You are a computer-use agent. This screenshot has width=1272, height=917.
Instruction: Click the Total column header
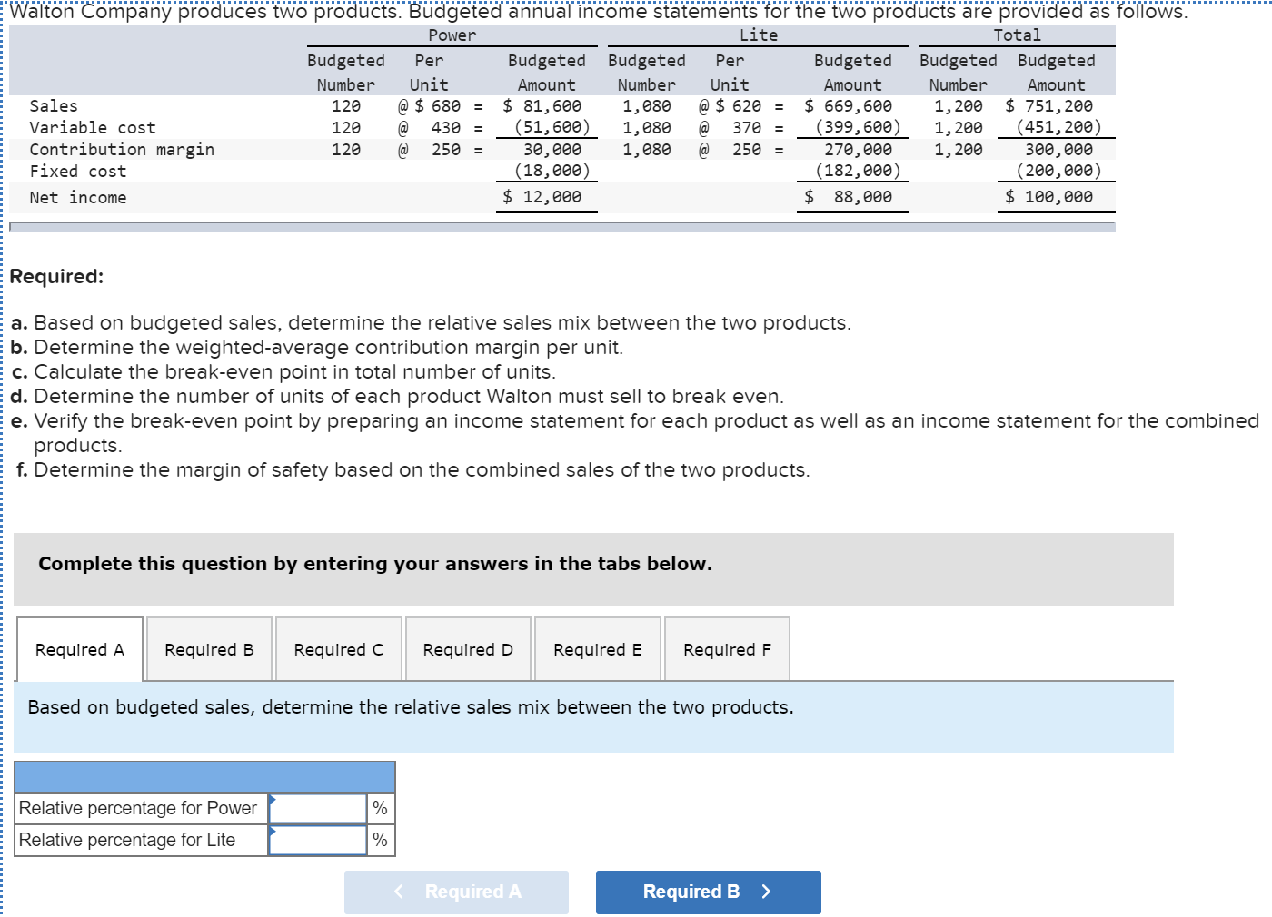[x=1018, y=35]
